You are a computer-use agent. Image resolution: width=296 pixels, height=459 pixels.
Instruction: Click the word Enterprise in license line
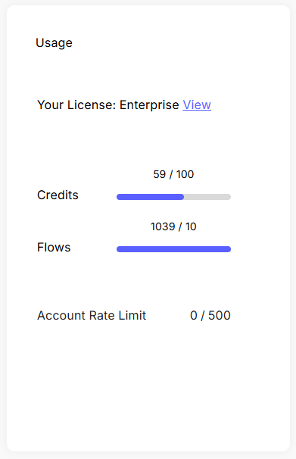tap(149, 105)
